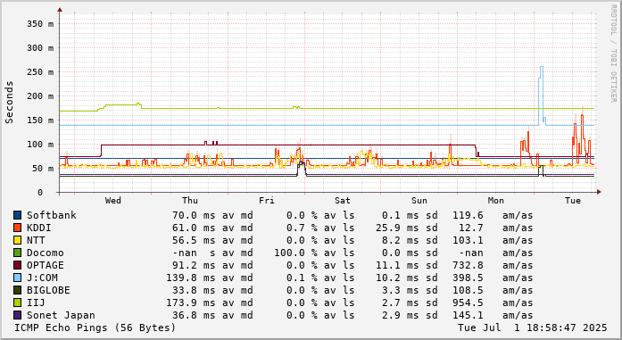This screenshot has height=340, width=622.
Task: Click the Thu x-axis label
Action: tap(189, 201)
